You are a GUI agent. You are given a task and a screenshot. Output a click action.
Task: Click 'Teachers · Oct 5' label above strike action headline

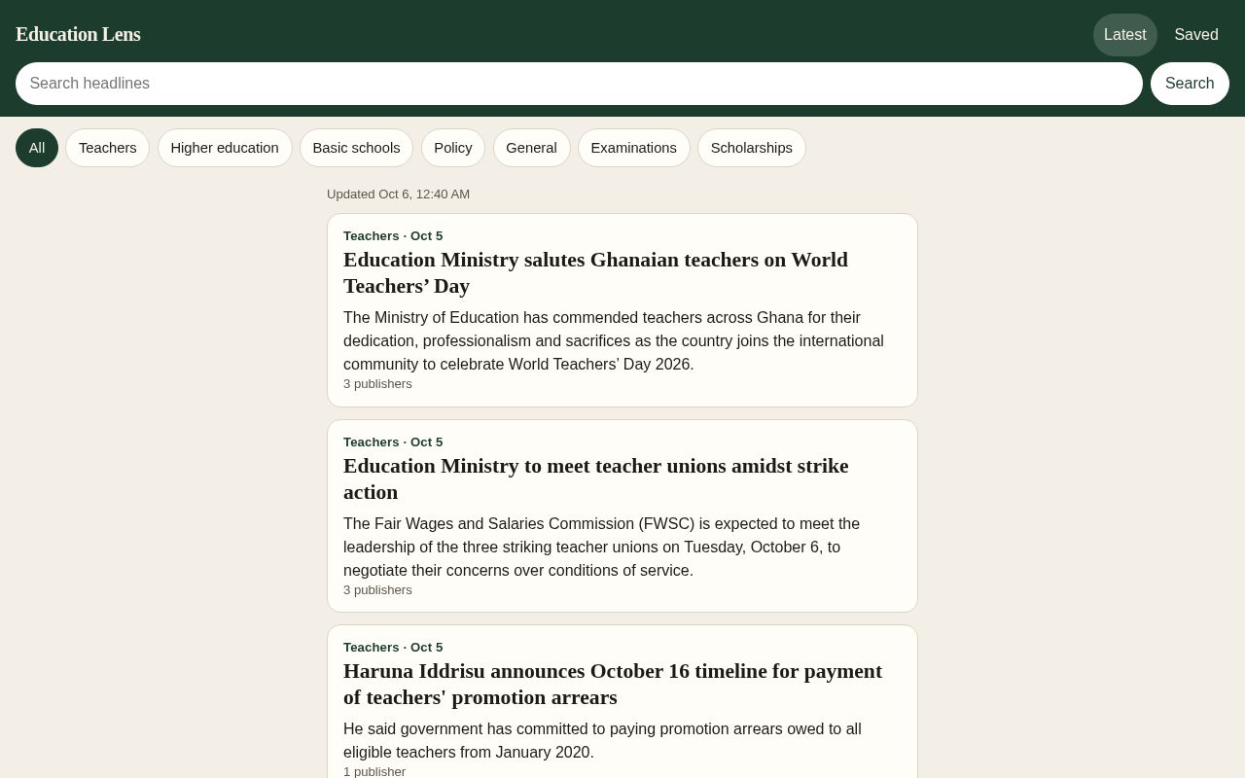point(393,442)
